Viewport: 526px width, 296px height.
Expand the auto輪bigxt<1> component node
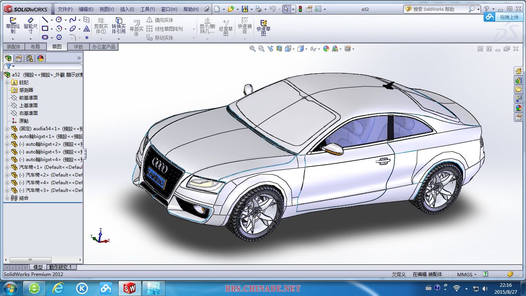pyautogui.click(x=7, y=136)
